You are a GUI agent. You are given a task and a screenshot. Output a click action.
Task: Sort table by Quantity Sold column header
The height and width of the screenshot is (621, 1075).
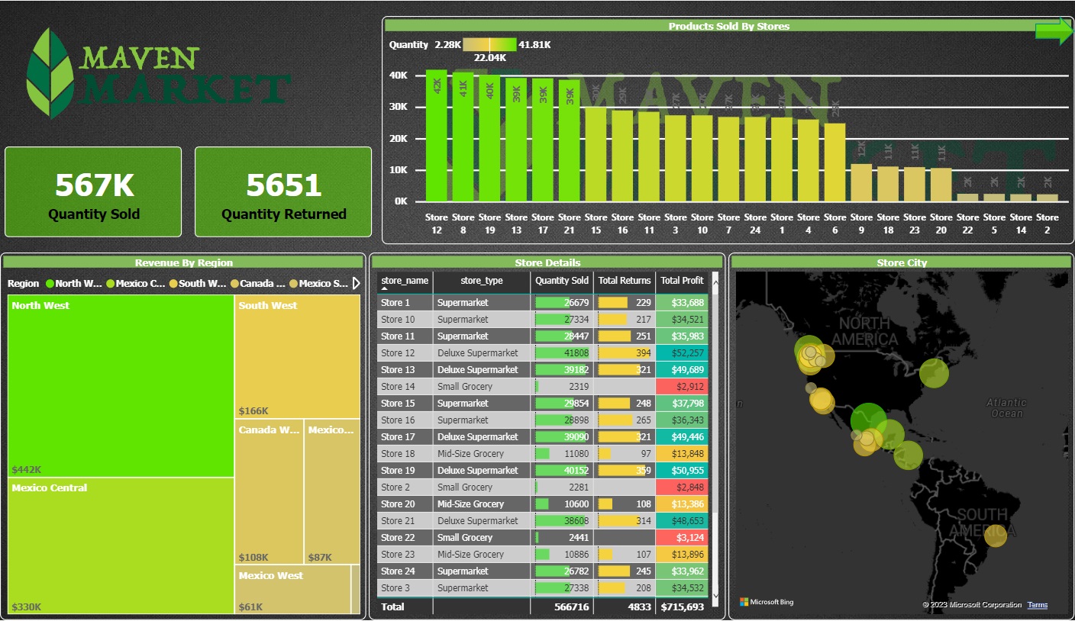click(561, 281)
